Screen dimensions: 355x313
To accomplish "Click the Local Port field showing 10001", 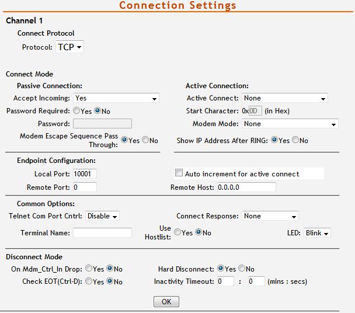I will (85, 174).
